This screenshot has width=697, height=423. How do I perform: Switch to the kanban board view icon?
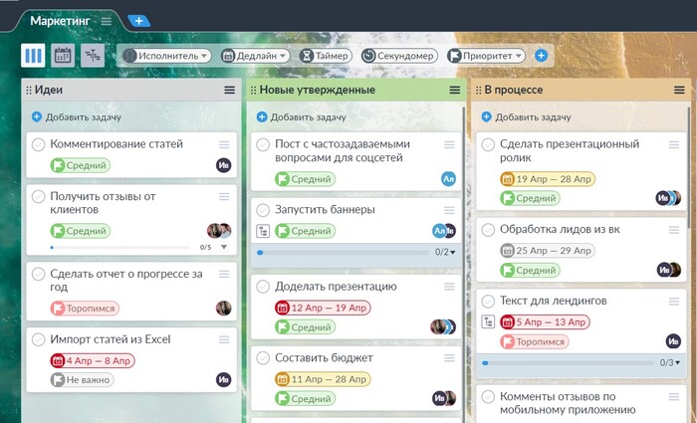(33, 56)
